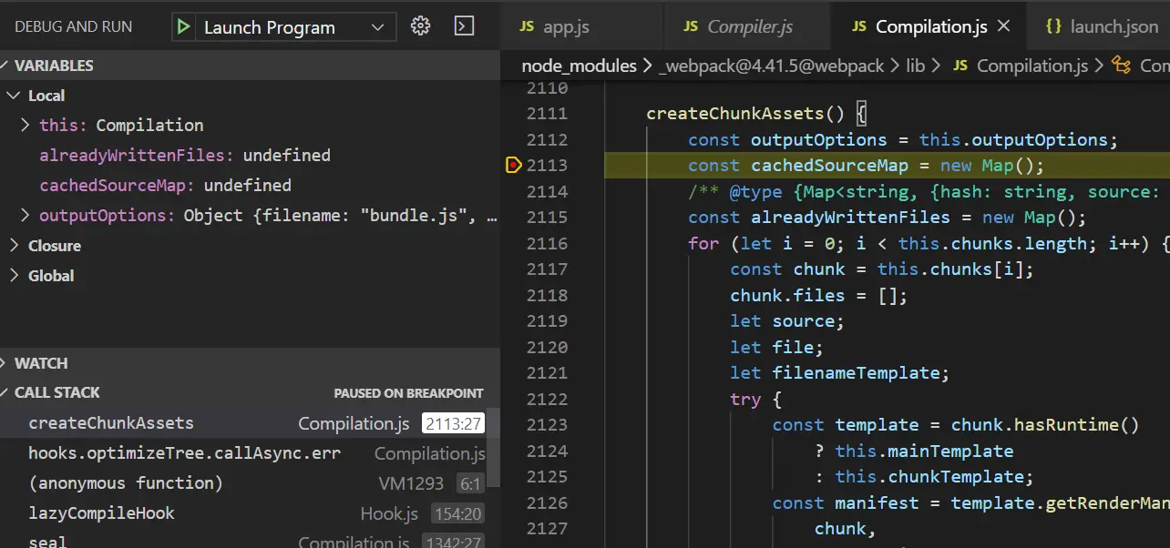The height and width of the screenshot is (548, 1170).
Task: Collapse the Local scope
Action: (251, 96)
